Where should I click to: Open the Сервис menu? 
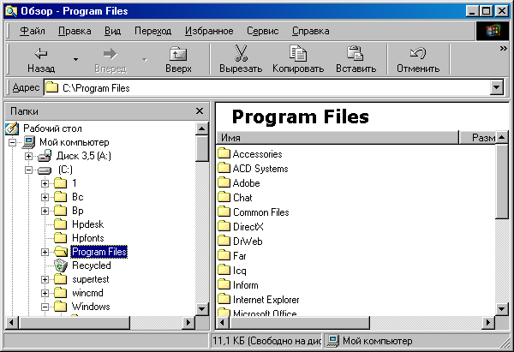[x=263, y=31]
